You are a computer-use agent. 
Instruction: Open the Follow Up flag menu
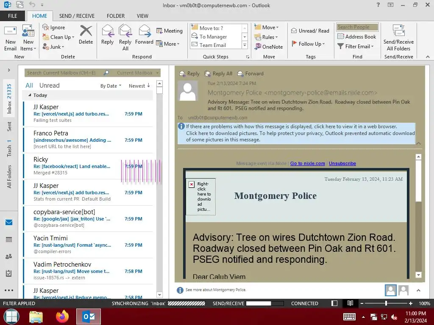coord(308,44)
